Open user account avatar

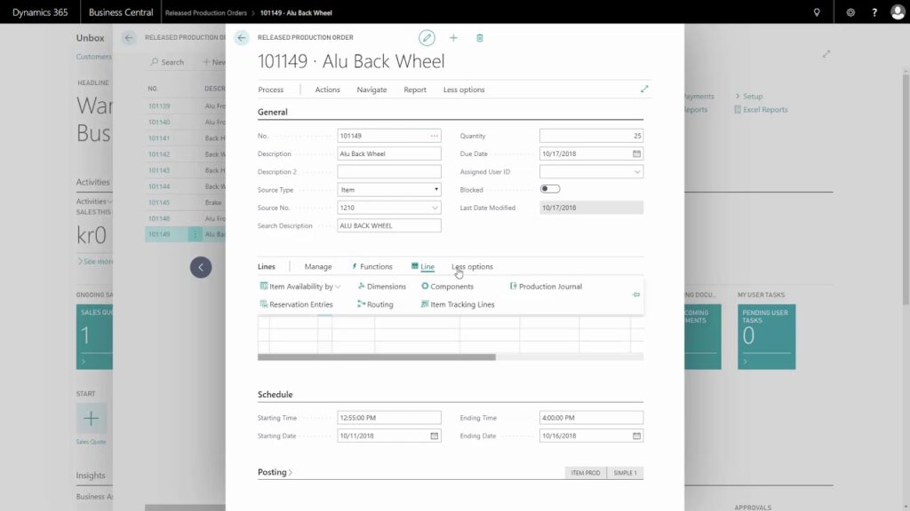898,12
